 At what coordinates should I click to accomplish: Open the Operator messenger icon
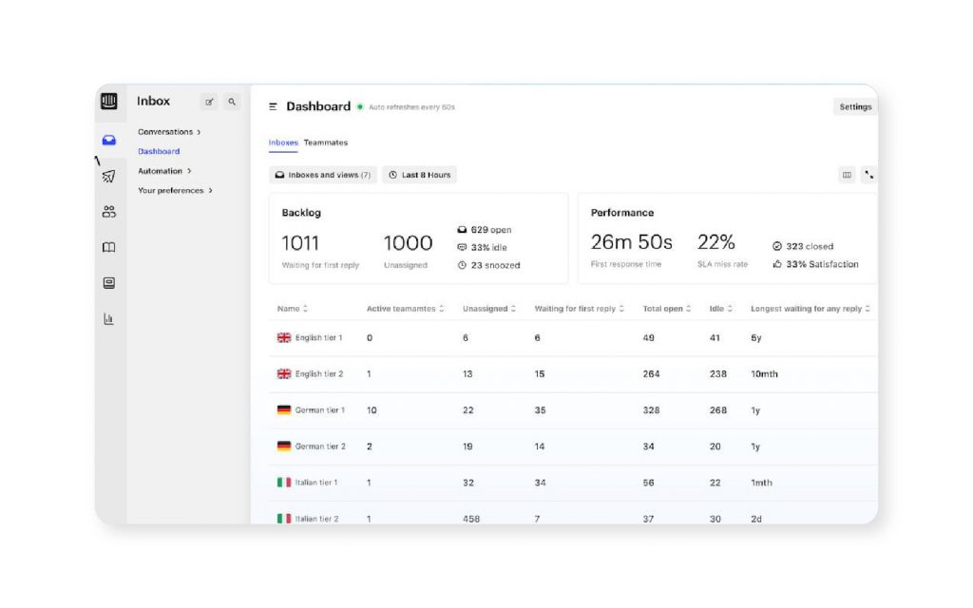[x=108, y=283]
